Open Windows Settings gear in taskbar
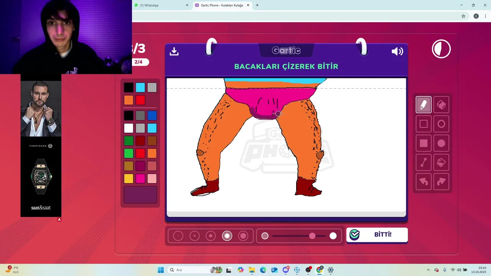The image size is (491, 276). (331, 270)
